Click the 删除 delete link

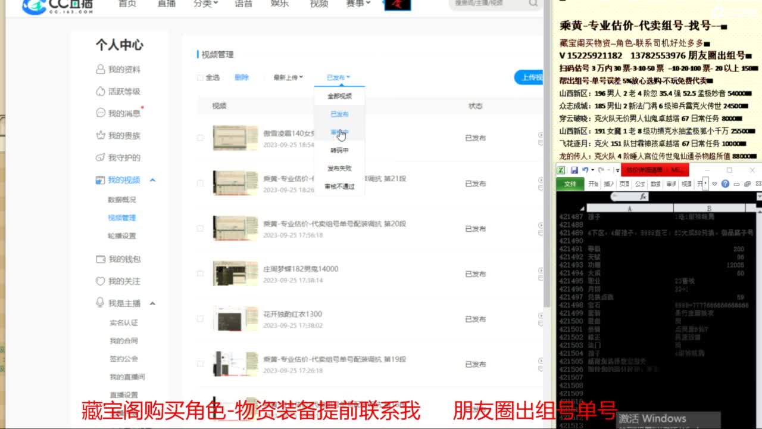point(241,77)
